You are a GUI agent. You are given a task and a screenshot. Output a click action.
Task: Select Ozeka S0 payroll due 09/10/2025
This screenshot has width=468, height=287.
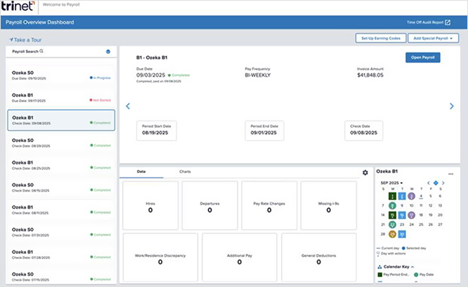[x=61, y=75]
